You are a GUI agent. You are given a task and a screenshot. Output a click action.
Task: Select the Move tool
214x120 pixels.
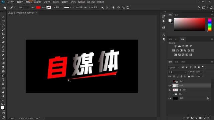3,17
